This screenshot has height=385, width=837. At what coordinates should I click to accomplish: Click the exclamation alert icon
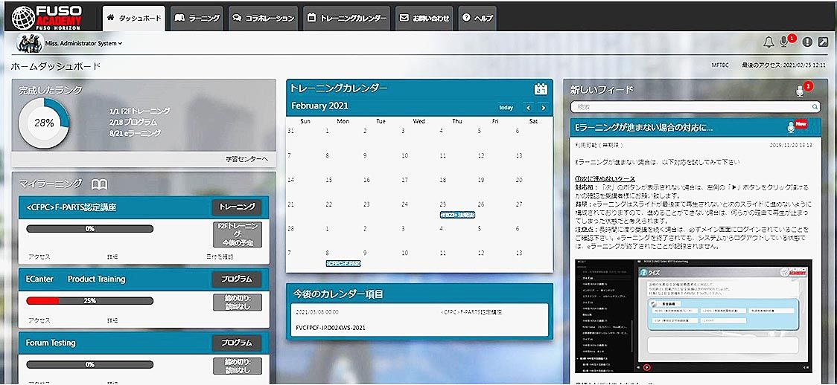pyautogui.click(x=807, y=42)
